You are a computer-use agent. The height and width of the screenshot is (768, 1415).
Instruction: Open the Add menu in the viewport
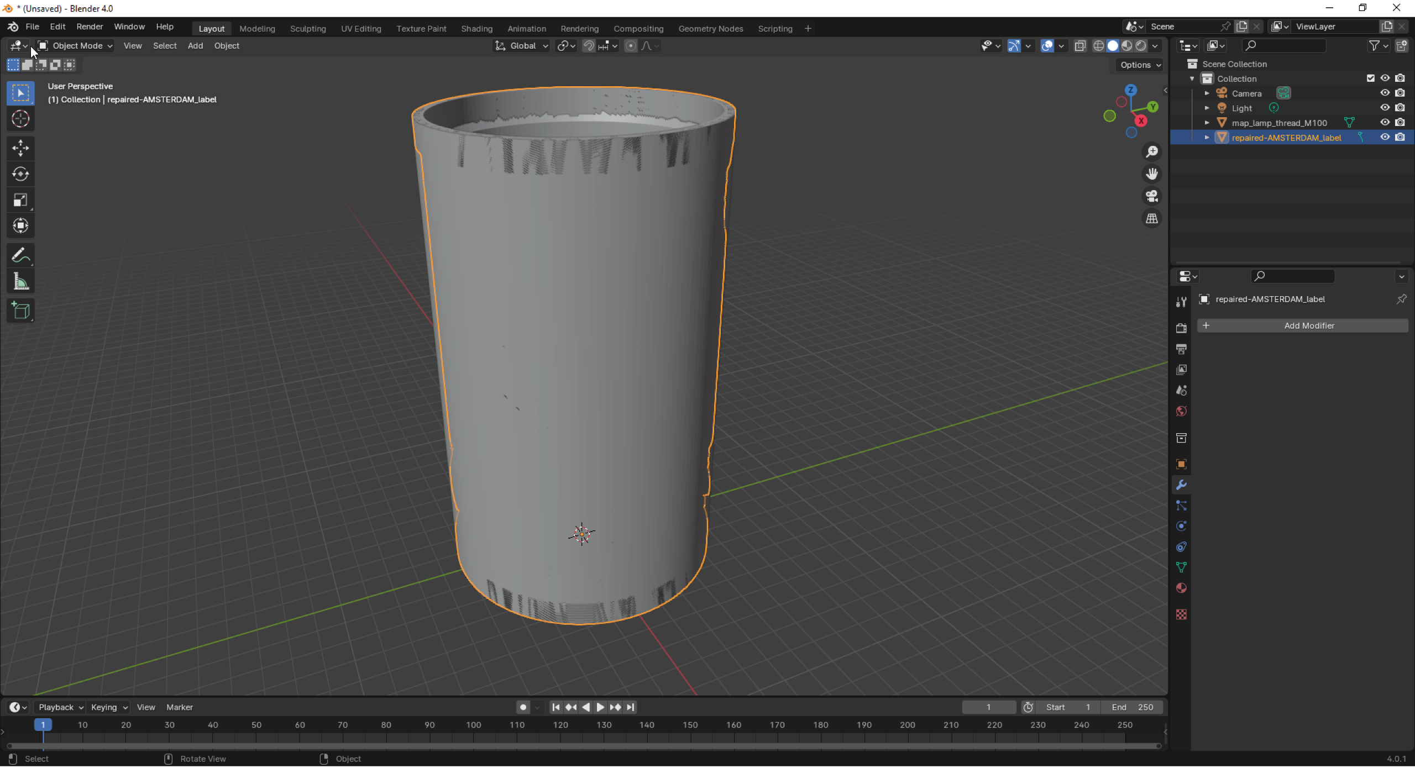click(195, 46)
